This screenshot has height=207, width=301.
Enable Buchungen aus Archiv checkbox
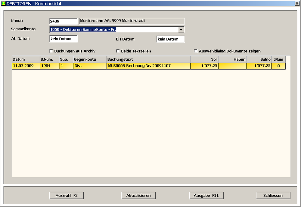(51, 51)
